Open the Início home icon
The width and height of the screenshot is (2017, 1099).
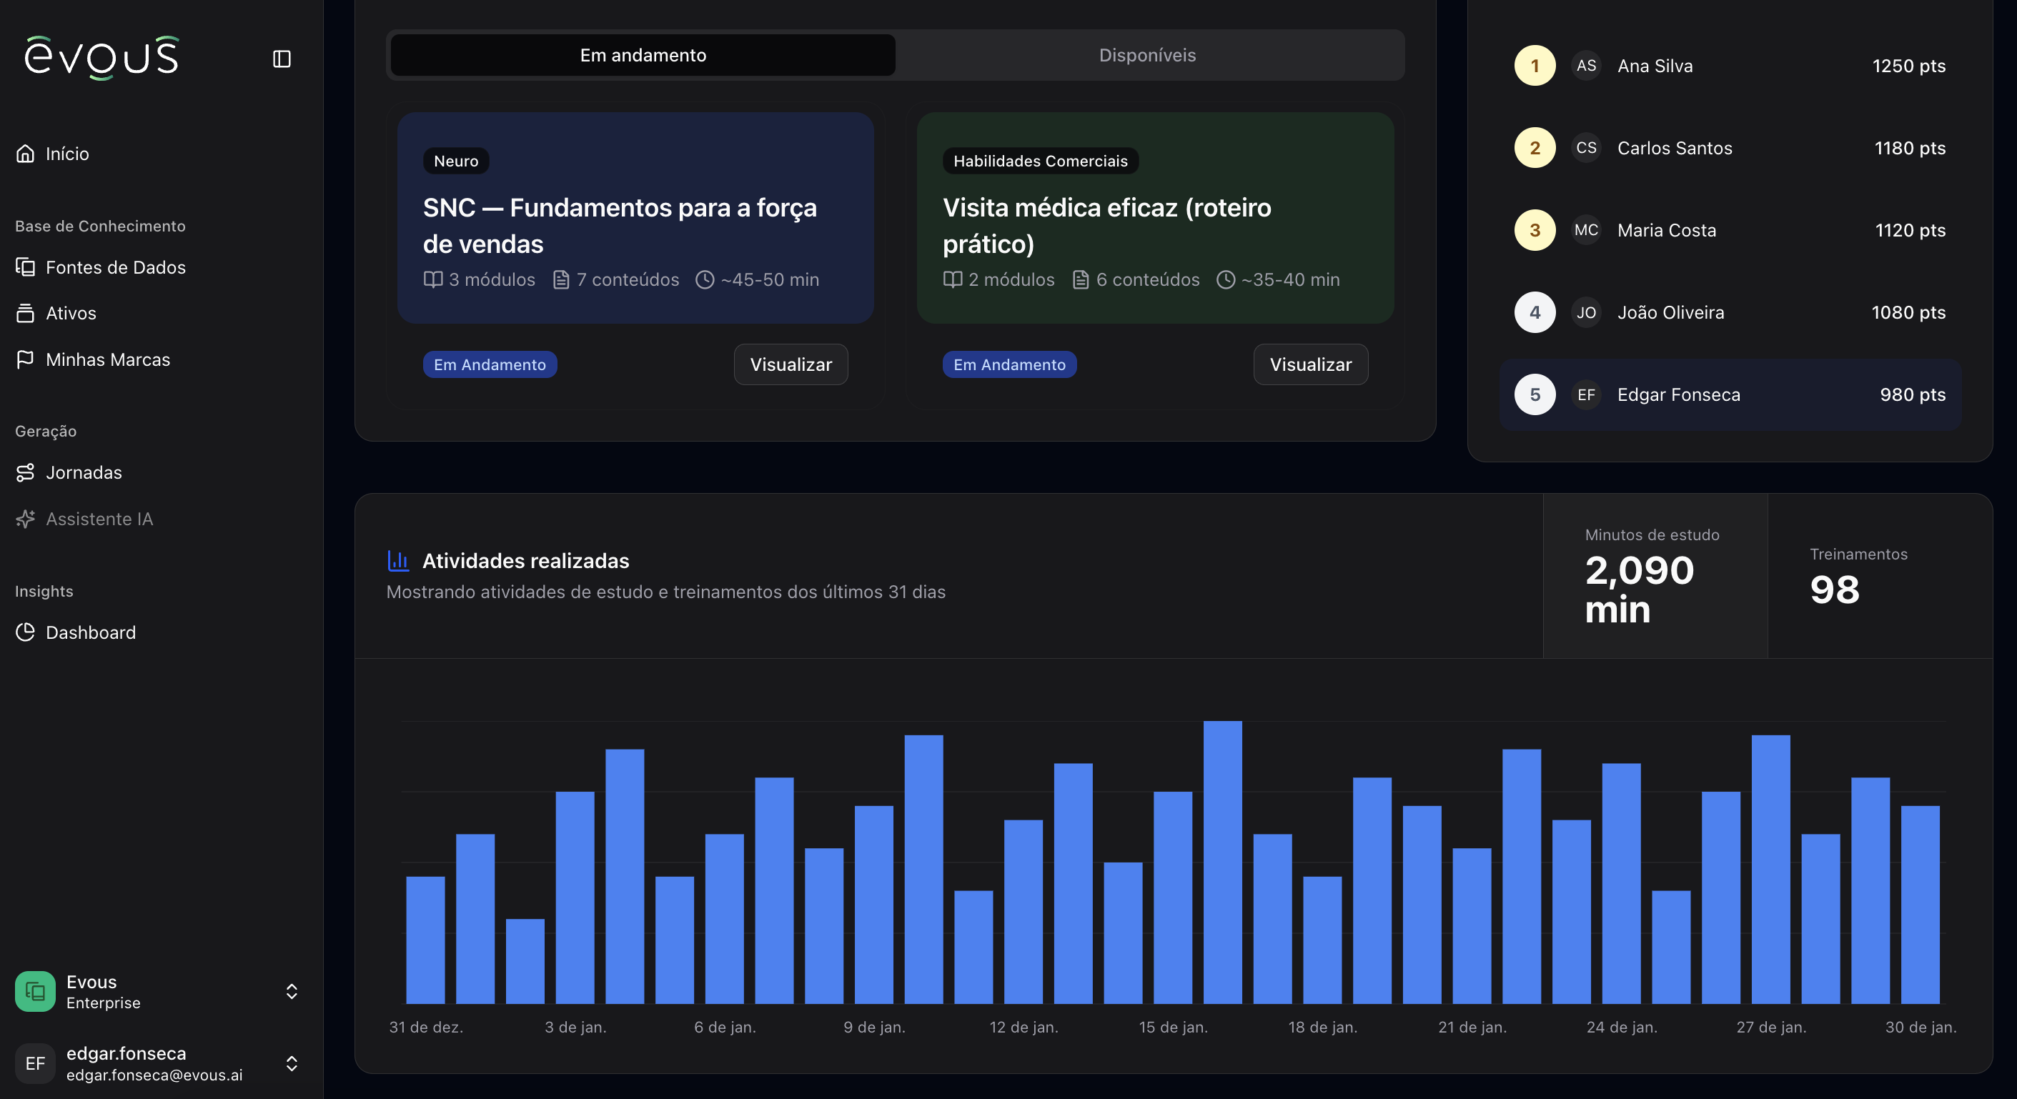click(x=26, y=154)
